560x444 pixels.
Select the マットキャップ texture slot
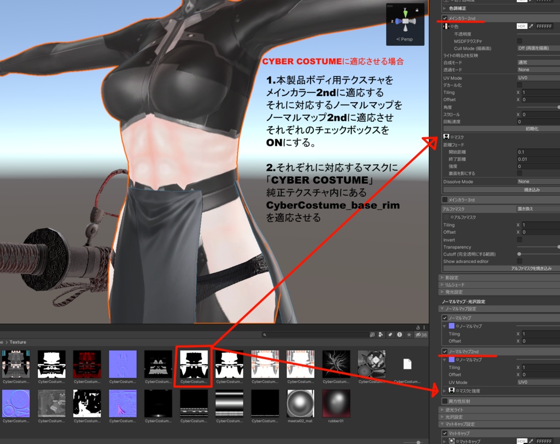452,441
